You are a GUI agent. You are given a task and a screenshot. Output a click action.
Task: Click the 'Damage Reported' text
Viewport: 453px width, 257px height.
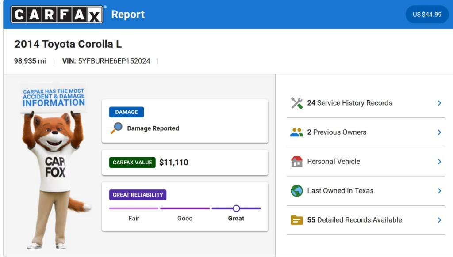pos(153,128)
